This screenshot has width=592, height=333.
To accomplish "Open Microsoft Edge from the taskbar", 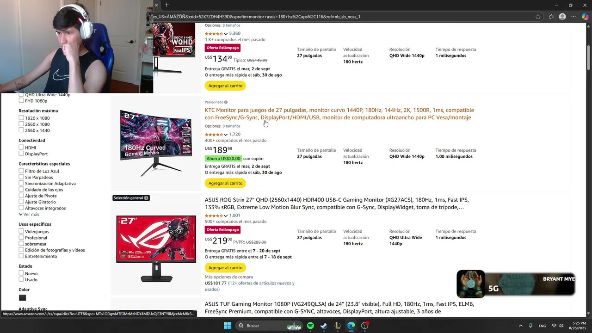I will 351,326.
